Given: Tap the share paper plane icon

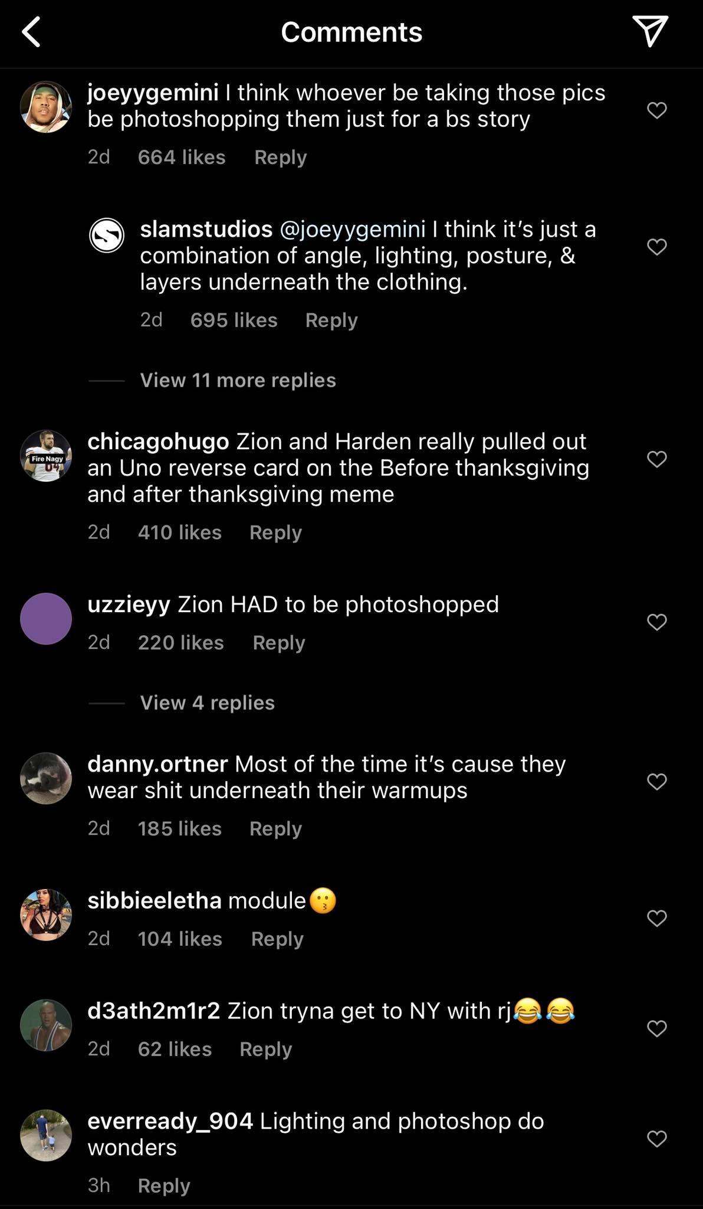Looking at the screenshot, I should point(650,31).
